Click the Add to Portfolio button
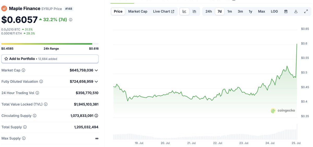The image size is (313, 147). 50,59
